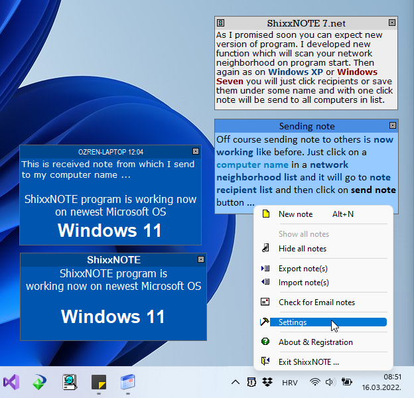Image resolution: width=414 pixels, height=398 pixels.
Task: Click 'Windows 11' in the OZREN-LAPTOP note
Action: click(109, 230)
